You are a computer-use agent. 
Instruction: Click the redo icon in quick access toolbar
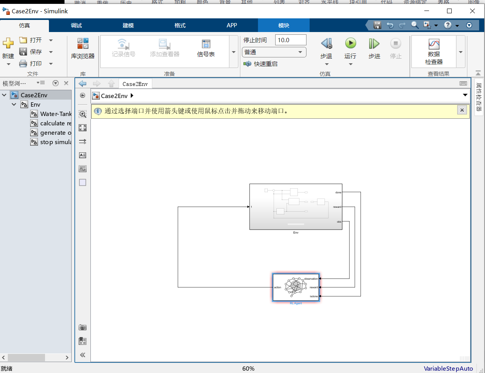[402, 25]
